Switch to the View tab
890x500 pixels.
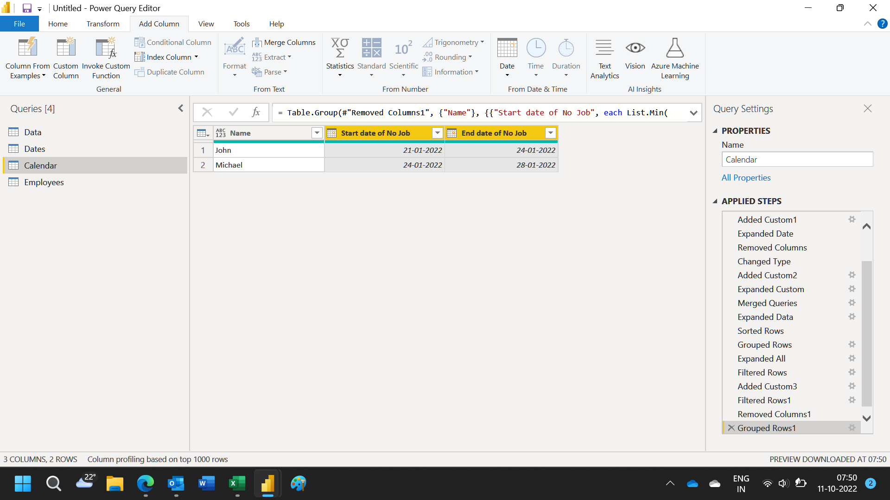coord(206,24)
